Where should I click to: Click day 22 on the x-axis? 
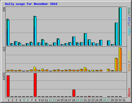coord(89,100)
